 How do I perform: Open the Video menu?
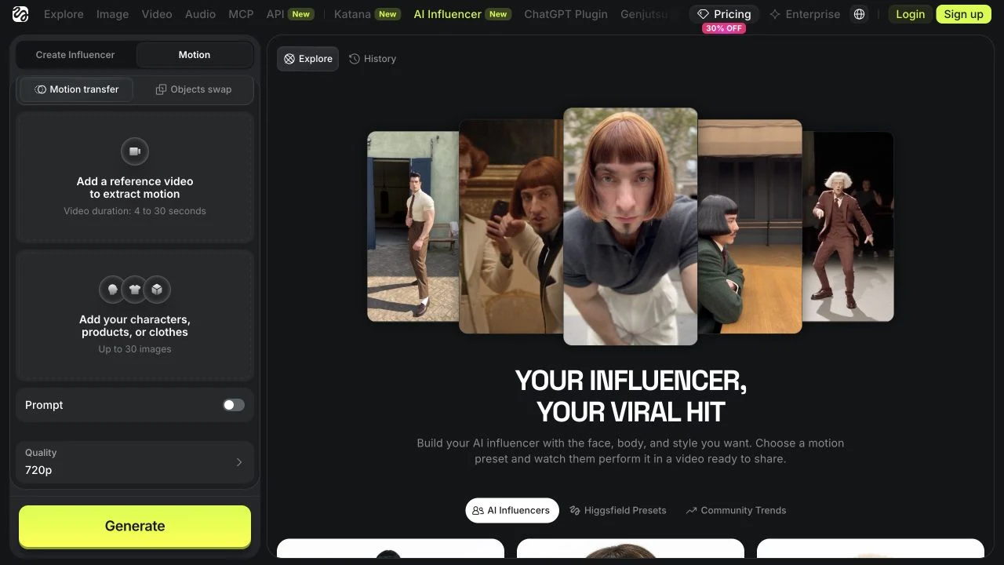point(157,14)
